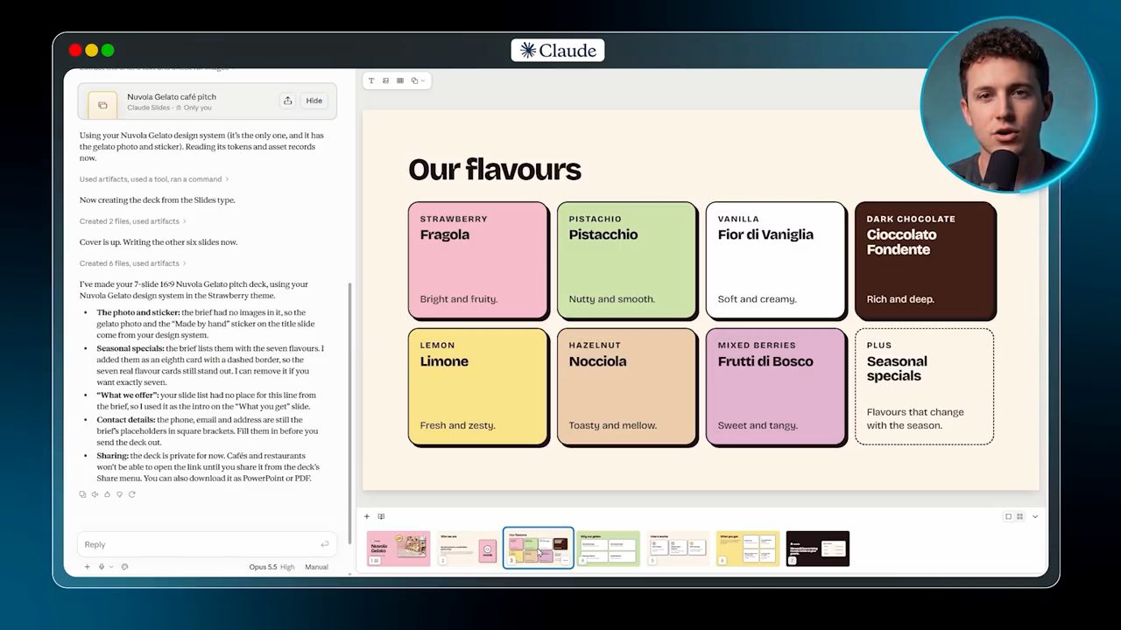Open the shapes tool dropdown in the toolbar
Image resolution: width=1121 pixels, height=630 pixels.
(418, 80)
